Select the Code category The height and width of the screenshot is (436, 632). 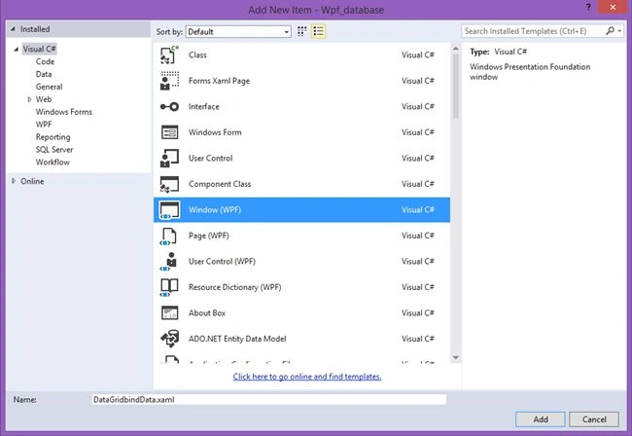pyautogui.click(x=45, y=61)
